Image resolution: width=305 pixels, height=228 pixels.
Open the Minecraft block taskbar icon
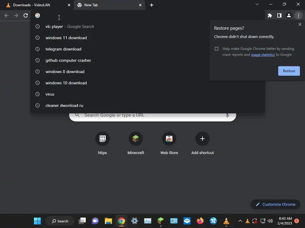161,221
